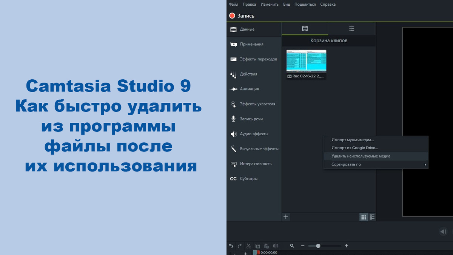This screenshot has width=453, height=255.
Task: Click the Запись речи microphone icon
Action: [x=233, y=119]
